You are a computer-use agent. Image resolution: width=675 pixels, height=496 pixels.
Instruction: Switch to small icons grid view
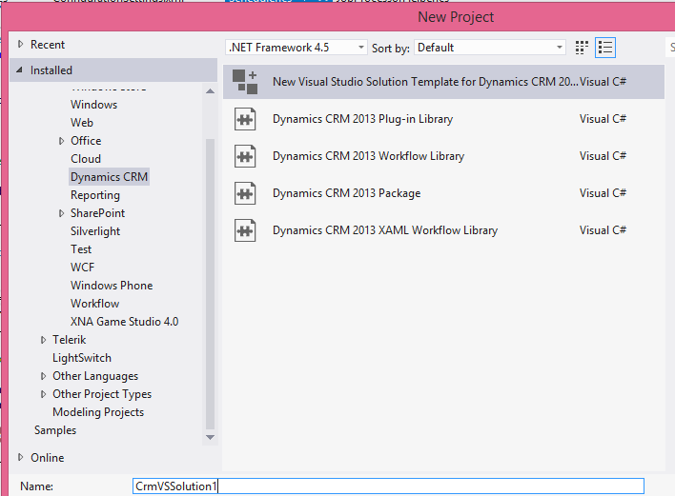pyautogui.click(x=583, y=48)
